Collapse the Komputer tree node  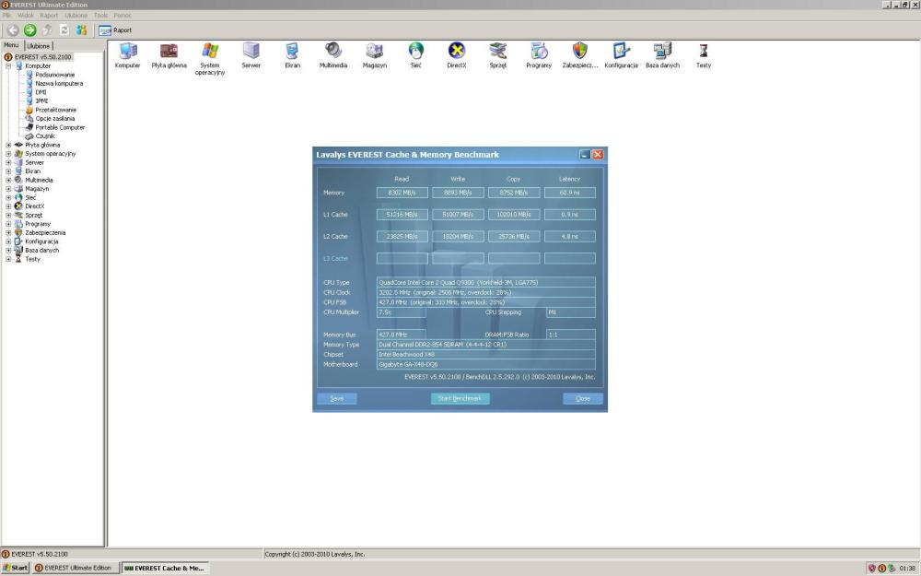point(8,66)
